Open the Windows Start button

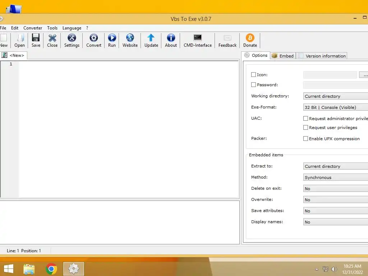[x=9, y=269]
